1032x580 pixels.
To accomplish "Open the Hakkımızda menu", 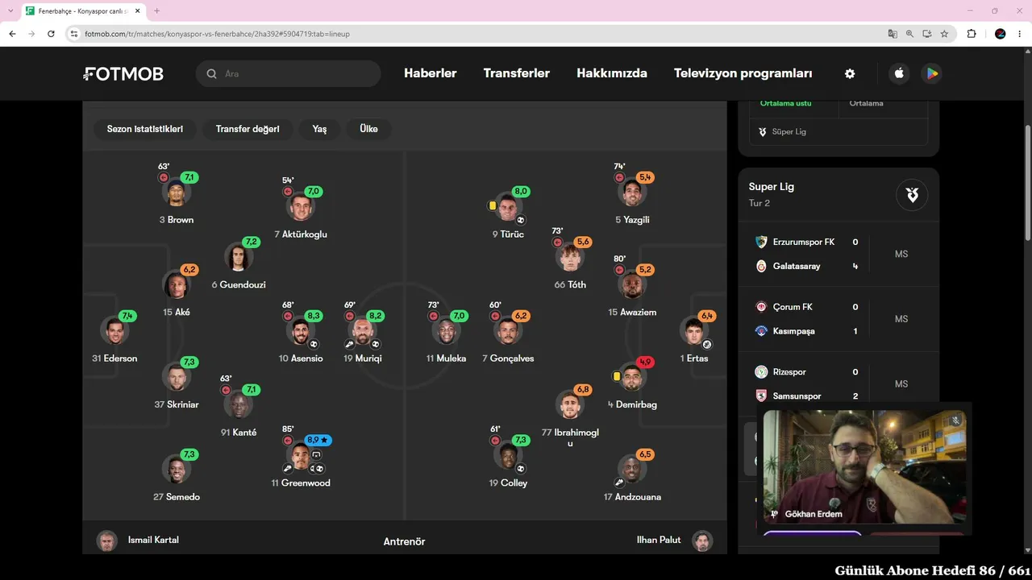I will tap(612, 73).
